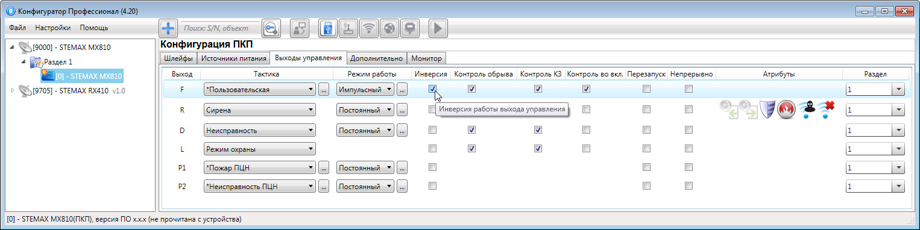
Task: Select the globe internet connection icon
Action: (x=389, y=28)
